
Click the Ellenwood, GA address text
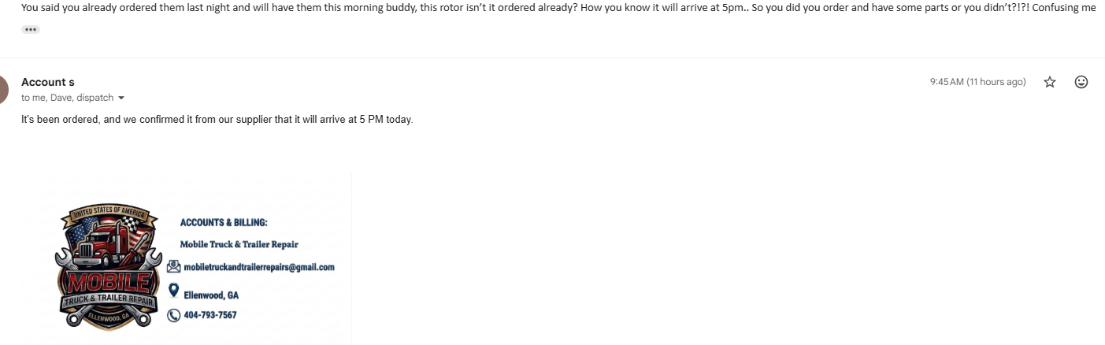click(x=211, y=295)
